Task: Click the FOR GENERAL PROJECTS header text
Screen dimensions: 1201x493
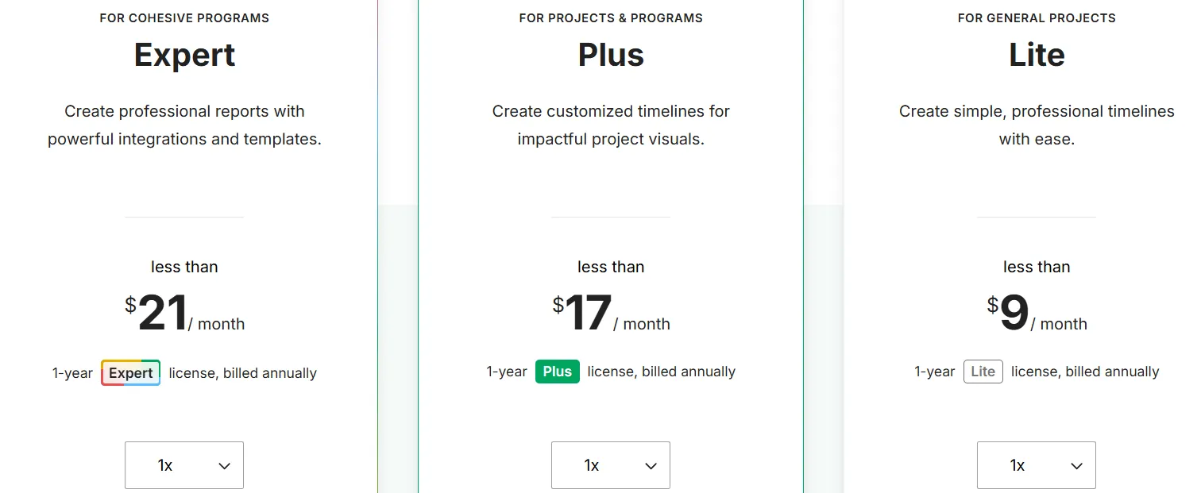Action: tap(1037, 17)
